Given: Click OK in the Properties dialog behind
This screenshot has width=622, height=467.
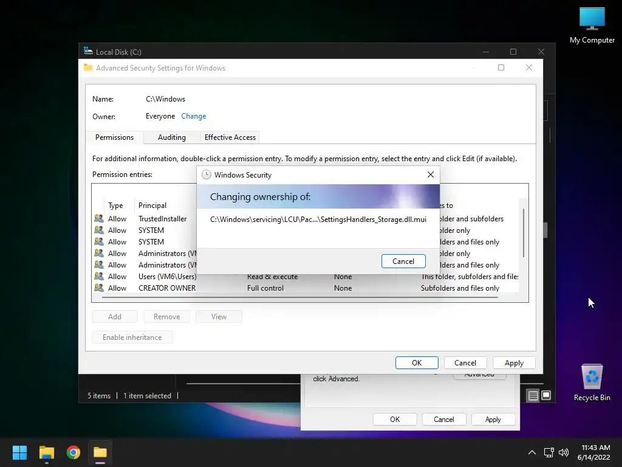Looking at the screenshot, I should 395,420.
